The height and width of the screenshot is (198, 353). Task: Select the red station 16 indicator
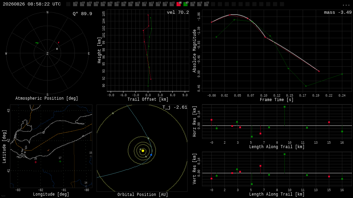pos(179,4)
